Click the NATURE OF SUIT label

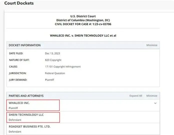tap(19, 60)
